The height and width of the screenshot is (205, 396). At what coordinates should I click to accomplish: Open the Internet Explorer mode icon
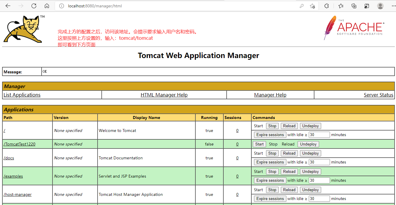pos(367,6)
